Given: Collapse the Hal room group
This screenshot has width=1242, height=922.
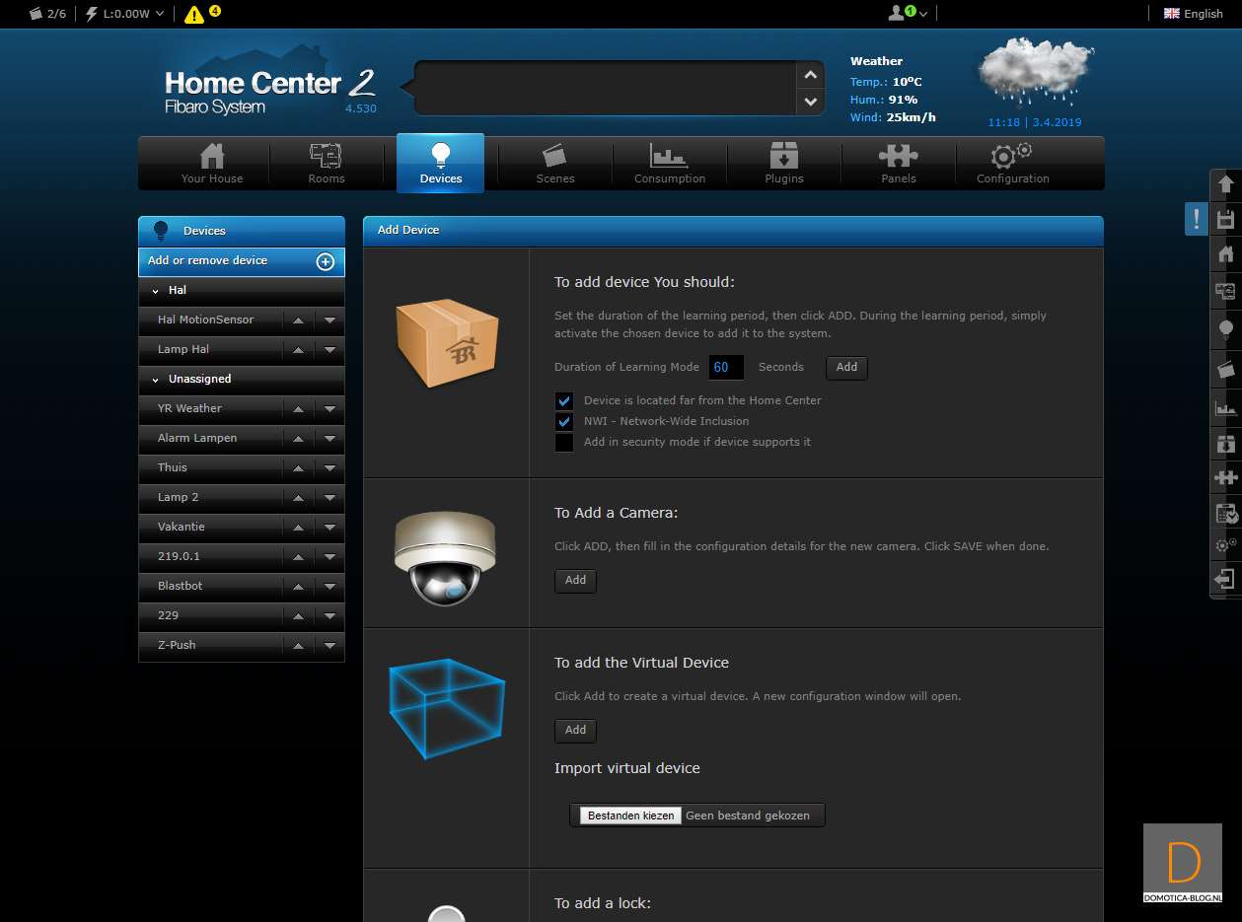Looking at the screenshot, I should (156, 291).
